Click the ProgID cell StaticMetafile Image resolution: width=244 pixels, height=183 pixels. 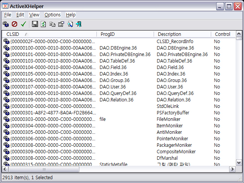point(114,164)
